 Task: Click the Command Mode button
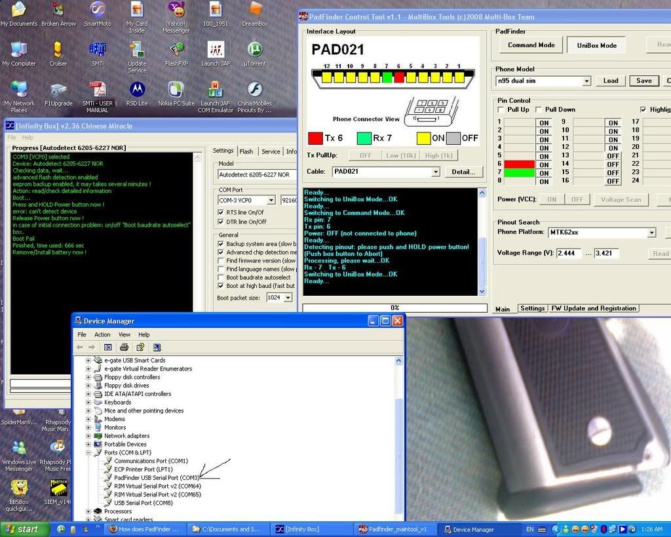tap(531, 45)
